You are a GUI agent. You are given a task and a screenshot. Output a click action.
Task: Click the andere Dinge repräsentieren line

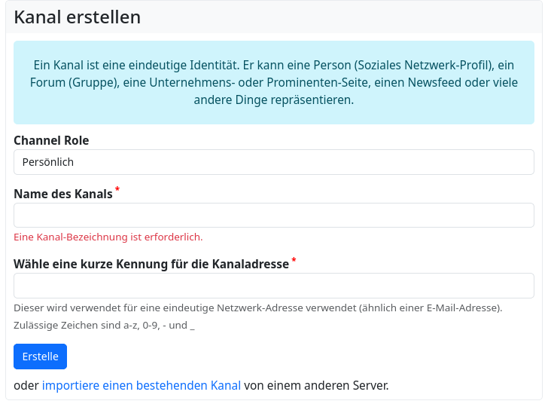pyautogui.click(x=273, y=99)
